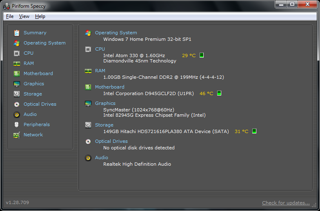Click the Storage drive icon in the summary panel
This screenshot has width=320, height=211.
point(88,125)
